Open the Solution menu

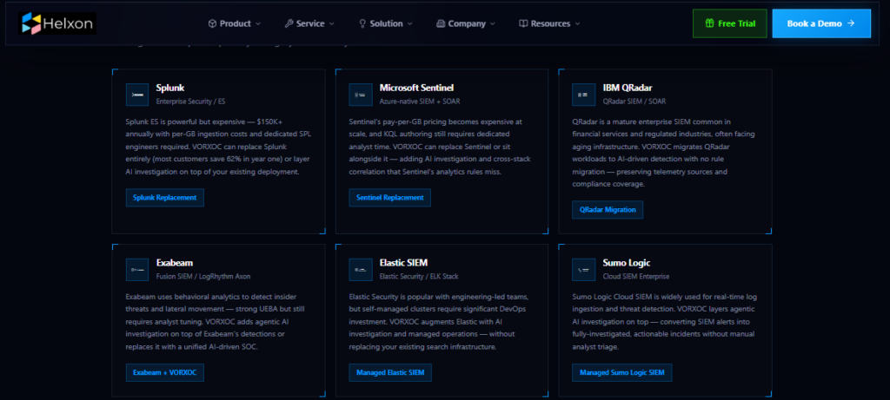point(386,23)
